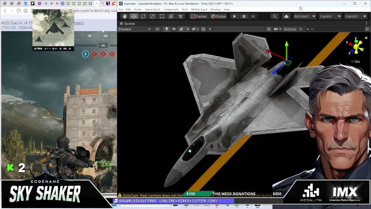The image size is (371, 209).
Task: Click the browser address bar URL
Action: [95, 11]
